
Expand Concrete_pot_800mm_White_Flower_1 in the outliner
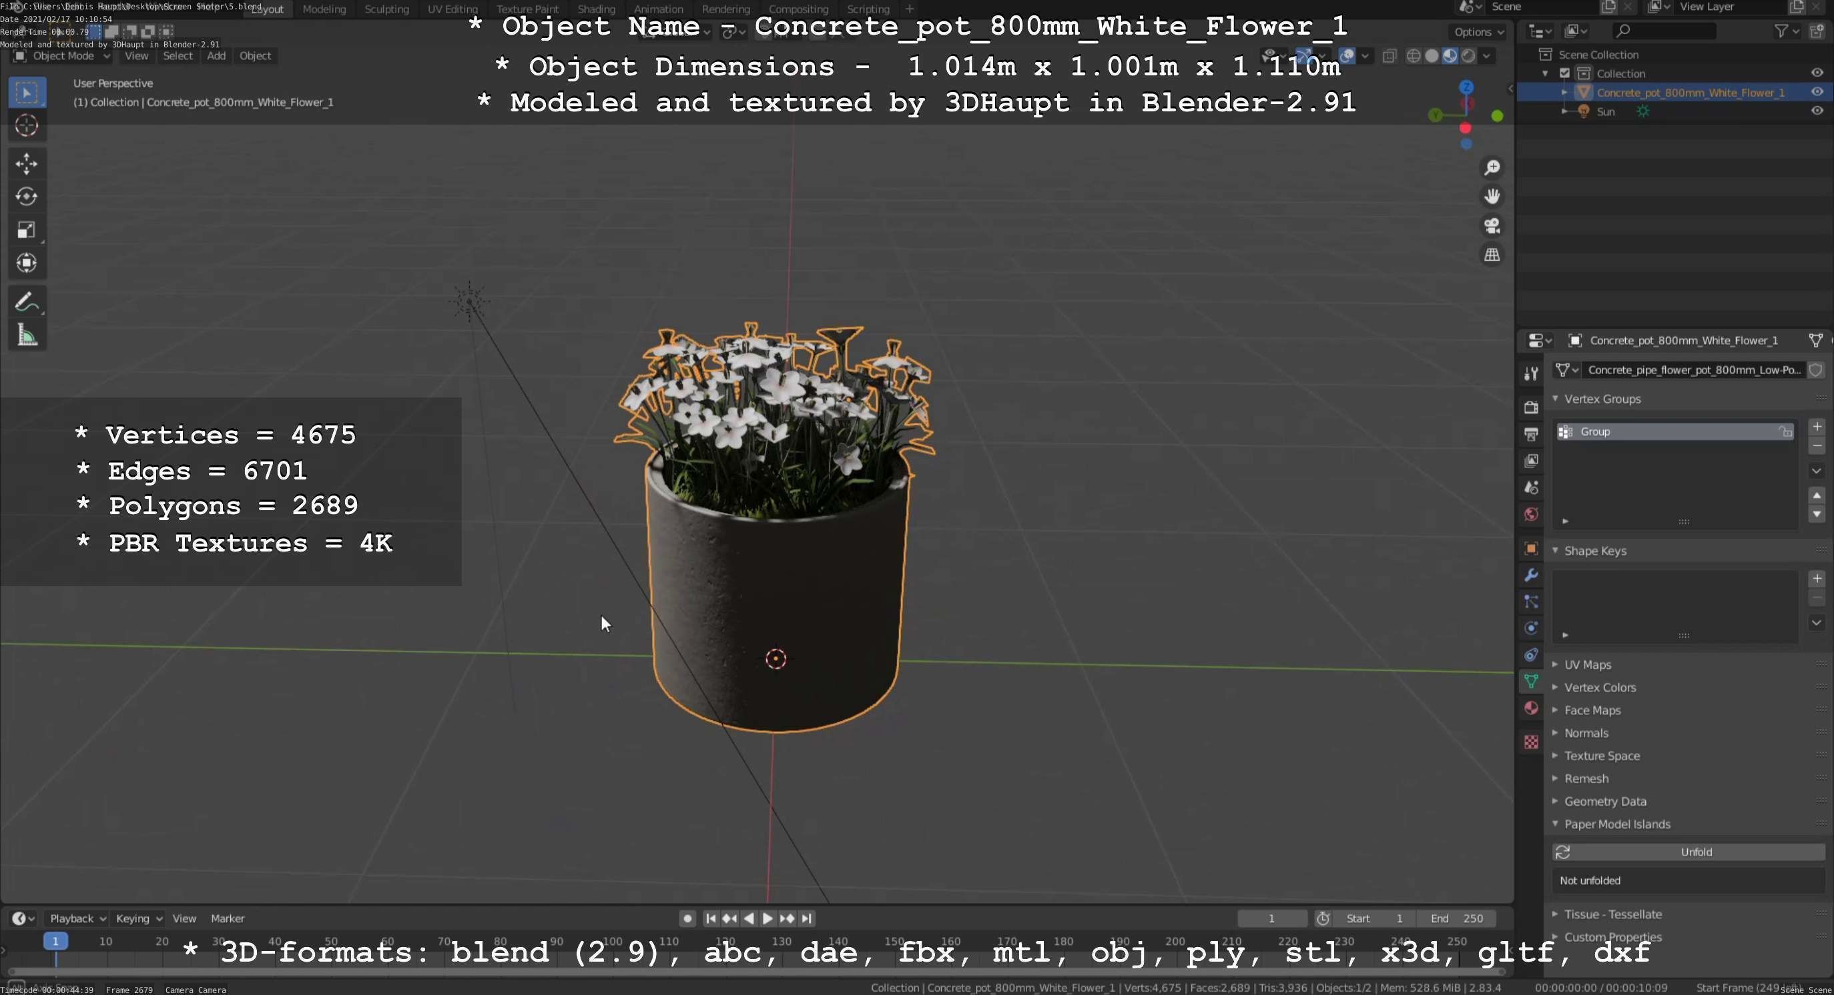[1564, 93]
